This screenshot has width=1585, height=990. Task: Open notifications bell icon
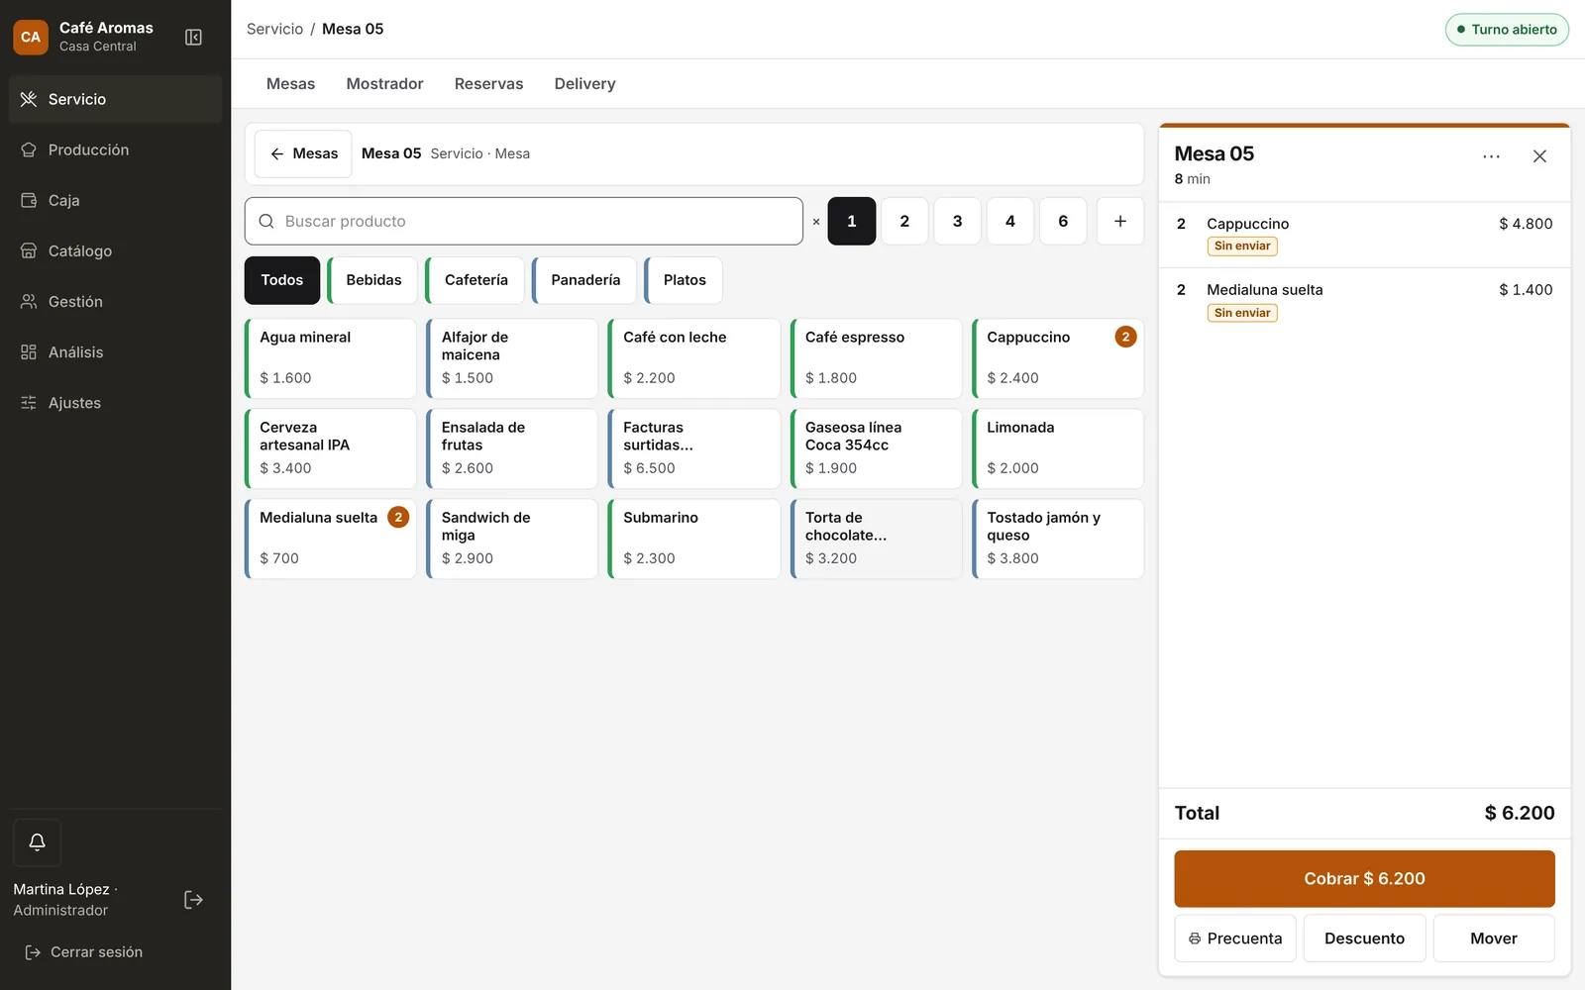tap(37, 842)
